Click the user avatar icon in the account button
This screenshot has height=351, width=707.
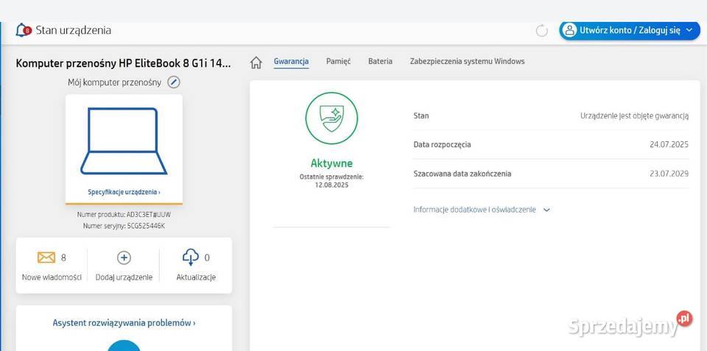click(x=570, y=31)
